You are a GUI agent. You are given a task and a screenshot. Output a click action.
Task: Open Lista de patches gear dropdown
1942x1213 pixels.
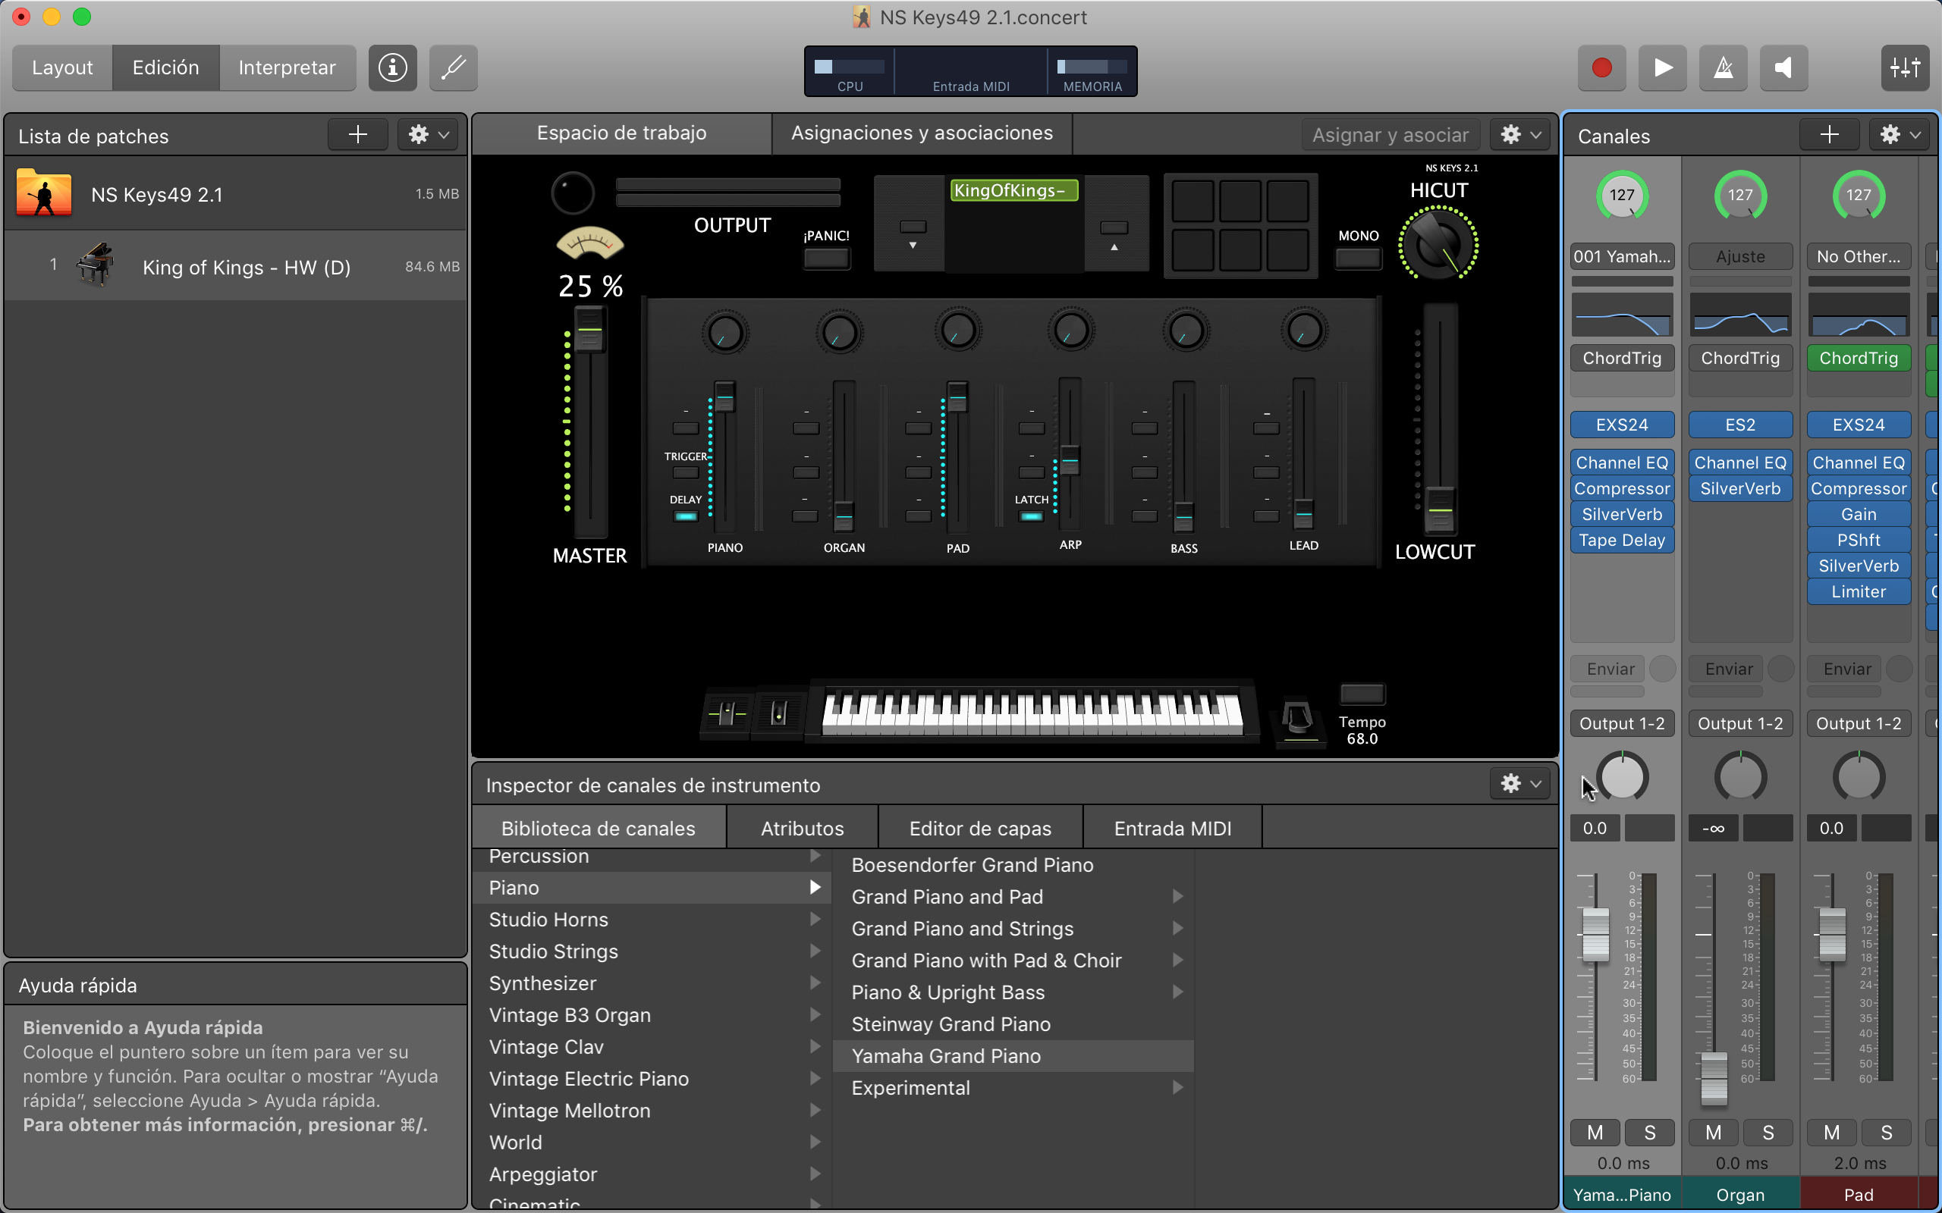pyautogui.click(x=428, y=135)
